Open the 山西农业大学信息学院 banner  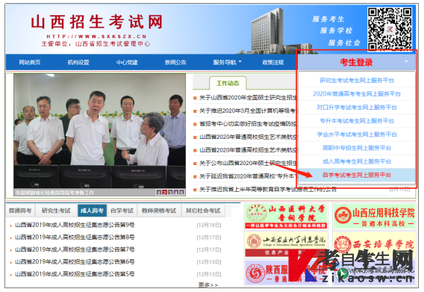286,243
